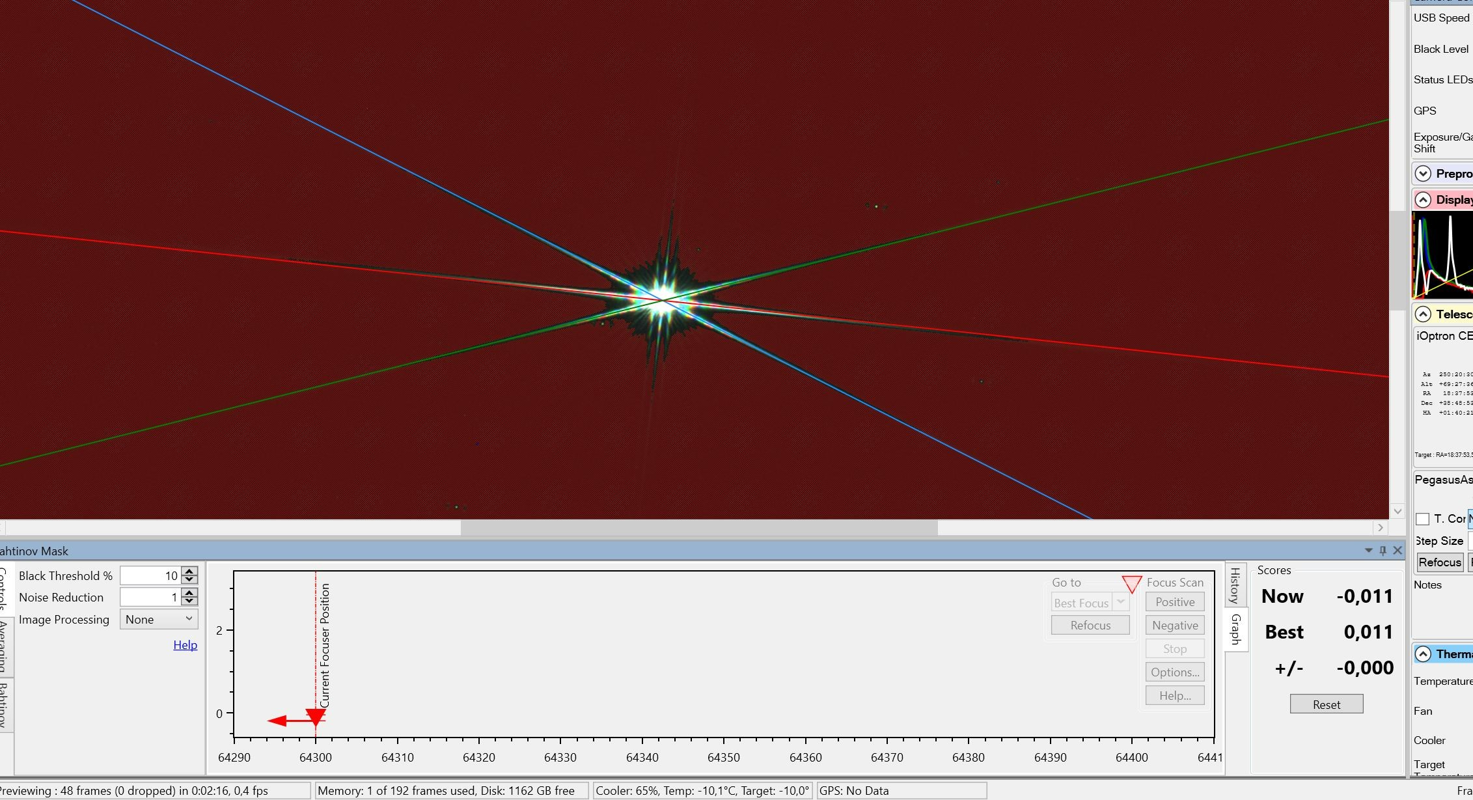The width and height of the screenshot is (1473, 800).
Task: Click the 'USB Speed' label
Action: coord(1441,18)
